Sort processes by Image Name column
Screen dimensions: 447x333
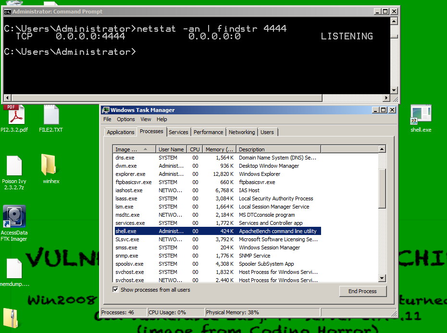[x=134, y=149]
